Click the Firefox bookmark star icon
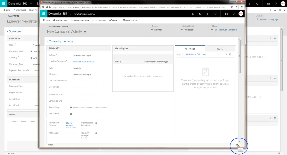This screenshot has width=287, height=155. tap(236, 7)
